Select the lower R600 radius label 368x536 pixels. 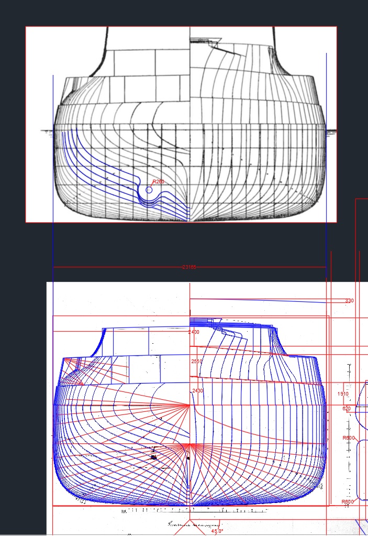click(x=348, y=501)
